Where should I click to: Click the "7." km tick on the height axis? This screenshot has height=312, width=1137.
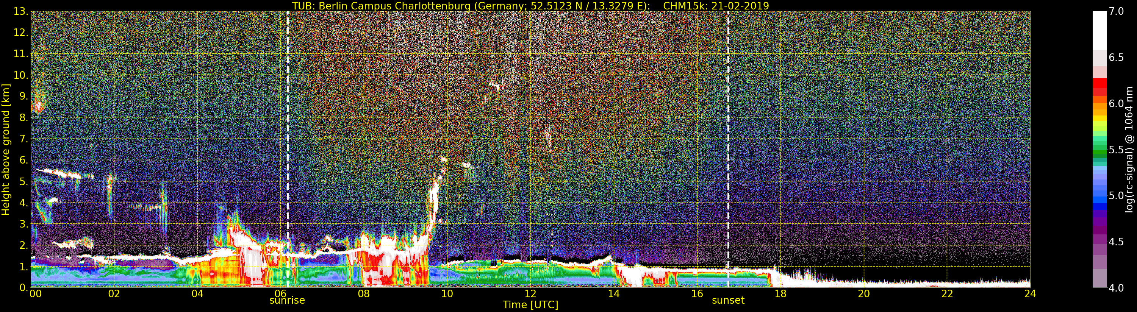click(24, 139)
